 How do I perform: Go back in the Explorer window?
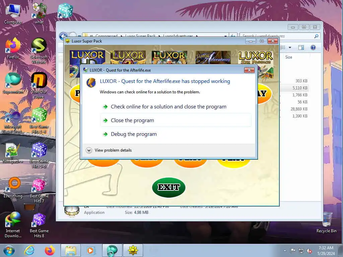[63, 36]
